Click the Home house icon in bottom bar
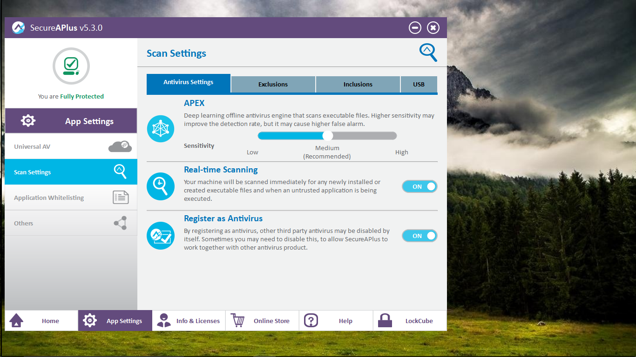636x357 pixels. tap(16, 320)
